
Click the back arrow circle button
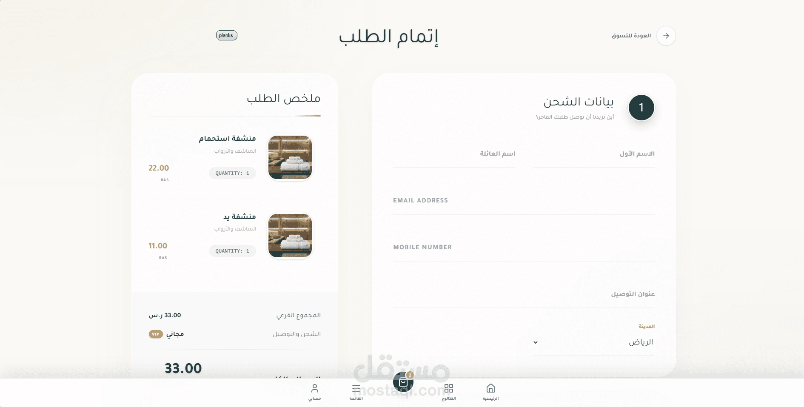(666, 36)
